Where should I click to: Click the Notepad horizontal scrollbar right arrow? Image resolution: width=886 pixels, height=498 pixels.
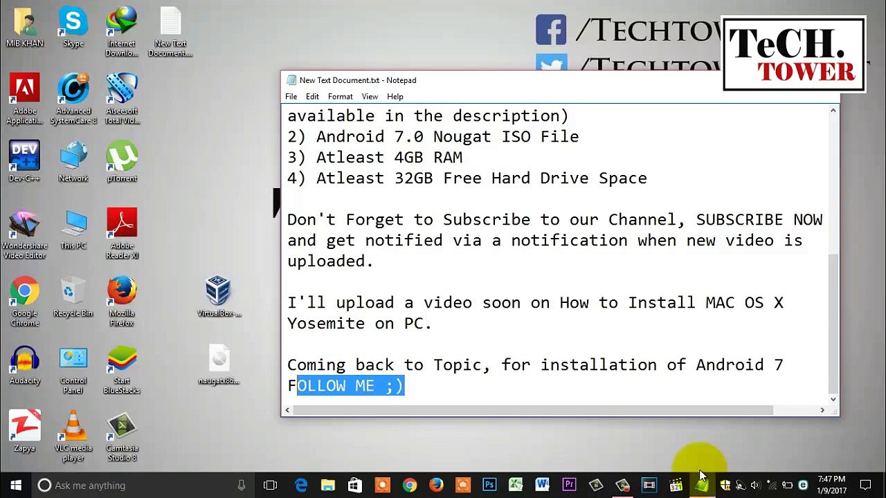822,410
